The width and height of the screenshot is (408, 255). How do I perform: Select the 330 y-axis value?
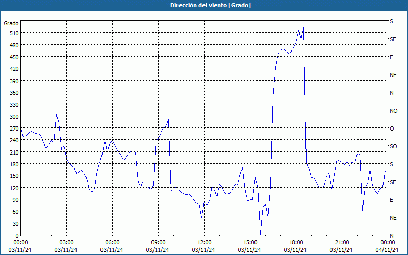[x=14, y=105]
